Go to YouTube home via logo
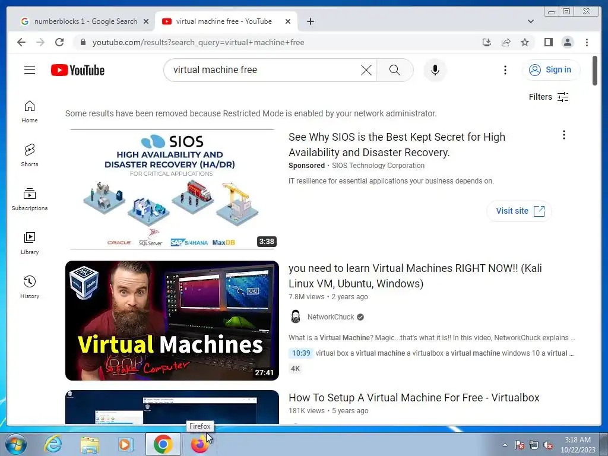This screenshot has height=456, width=608. tap(78, 70)
